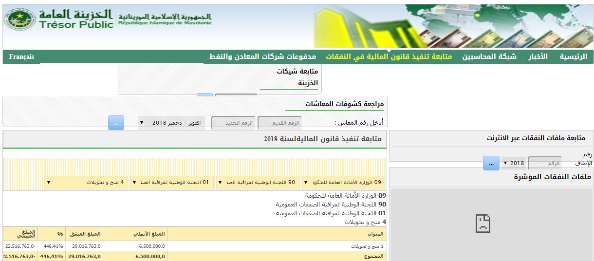594x261 pixels.
Task: Open the اكتوبر - دجمبر 2018 period dropdown
Action: click(171, 123)
